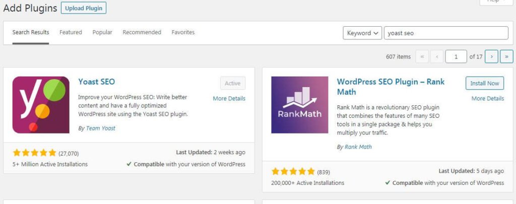
Task: Open the Team Yoast author link
Action: 101,128
